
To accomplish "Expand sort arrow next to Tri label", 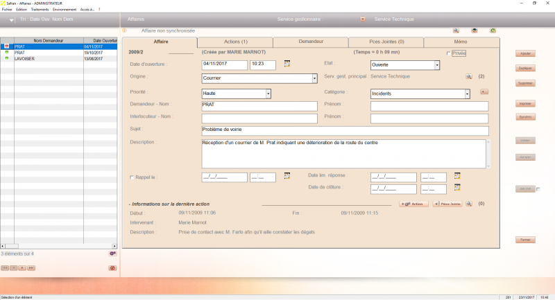I will click(x=11, y=20).
